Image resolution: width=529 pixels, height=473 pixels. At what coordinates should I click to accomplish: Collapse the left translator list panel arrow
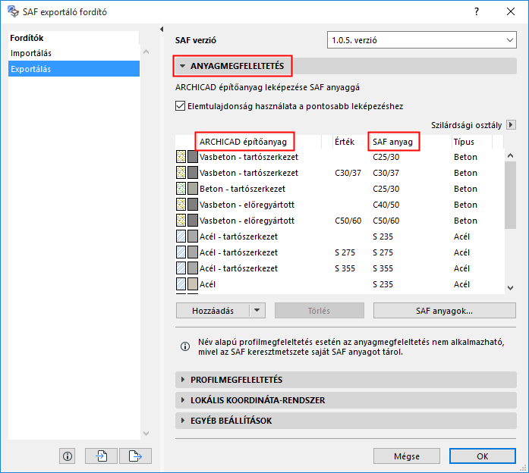162,30
